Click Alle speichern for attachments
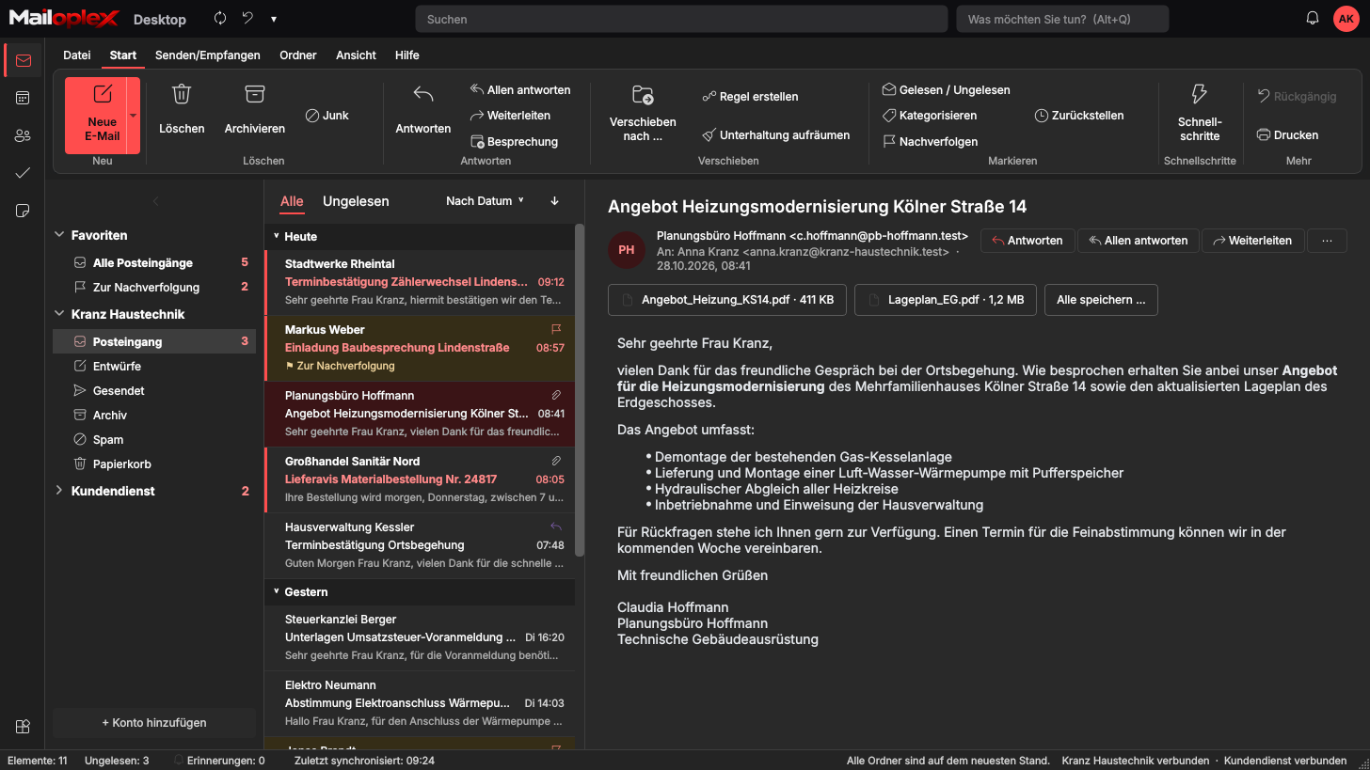 (1101, 300)
